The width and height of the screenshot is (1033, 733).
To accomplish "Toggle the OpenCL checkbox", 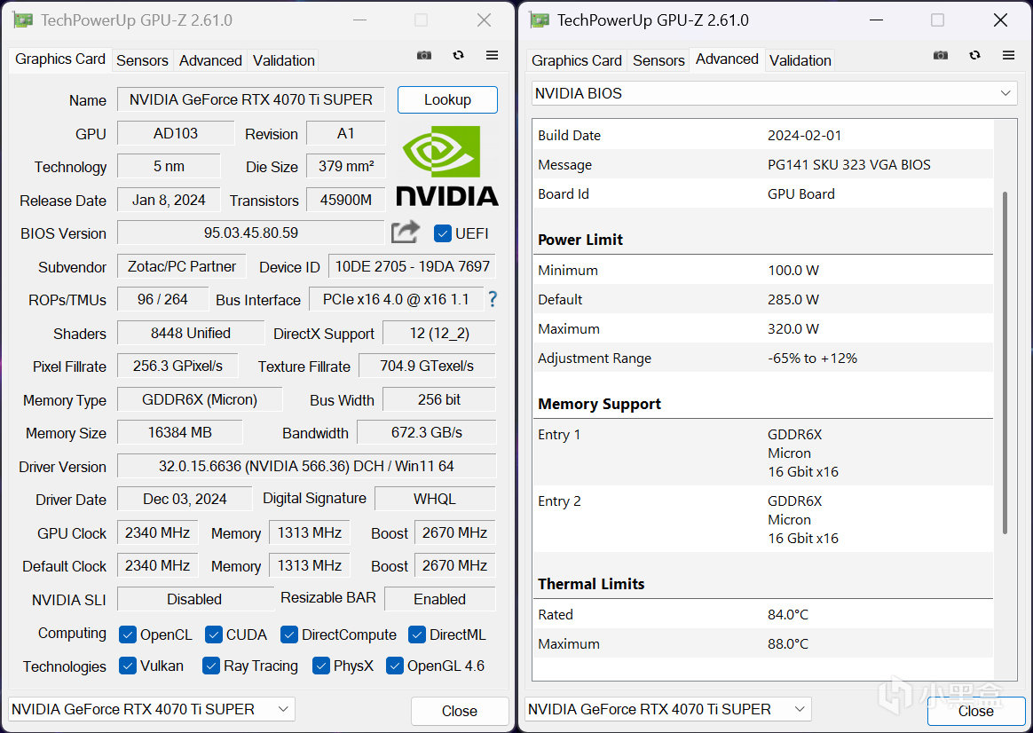I will click(x=128, y=634).
